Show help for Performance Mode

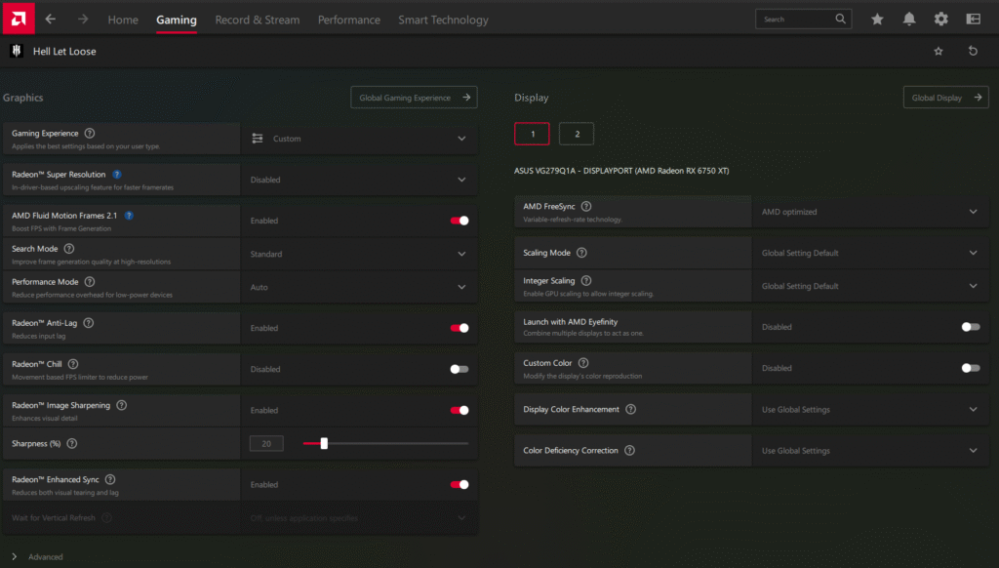[90, 282]
